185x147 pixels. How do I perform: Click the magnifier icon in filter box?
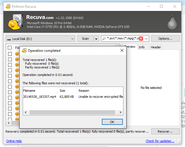click(104, 39)
